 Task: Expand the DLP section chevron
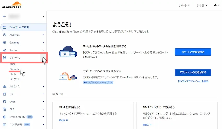[x=43, y=109]
